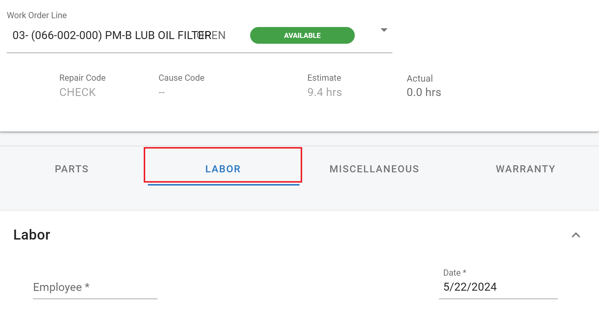Open the MISCELLANEOUS tab
The height and width of the screenshot is (315, 599).
(374, 169)
